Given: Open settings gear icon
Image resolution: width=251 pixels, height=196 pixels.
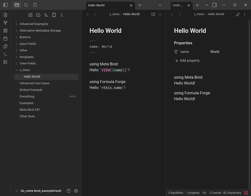Looking at the screenshot, I should pos(76,191).
